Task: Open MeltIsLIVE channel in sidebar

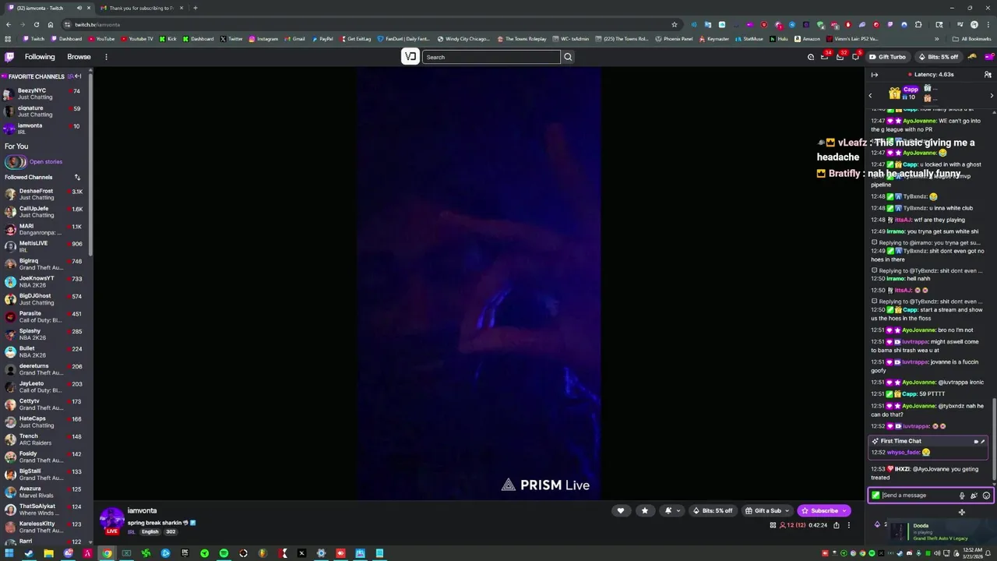Action: [x=44, y=246]
